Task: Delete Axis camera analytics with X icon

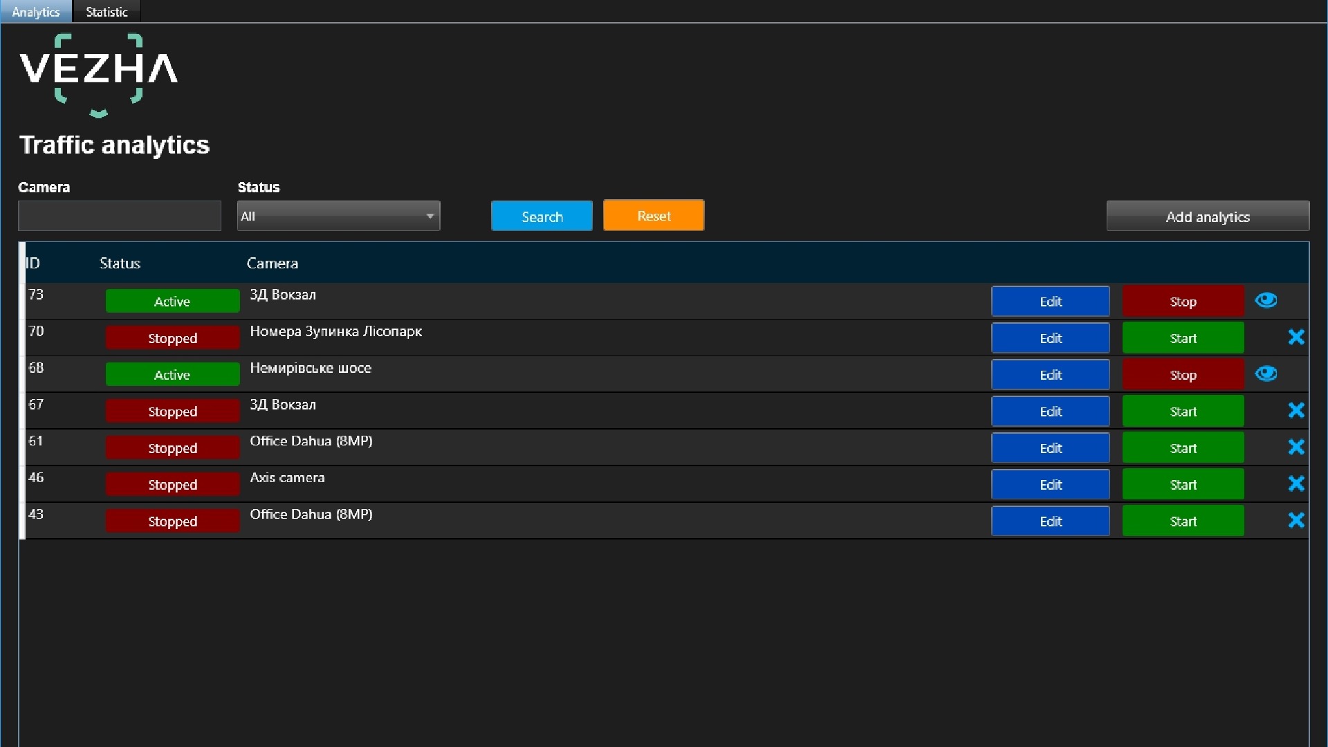Action: click(x=1296, y=483)
